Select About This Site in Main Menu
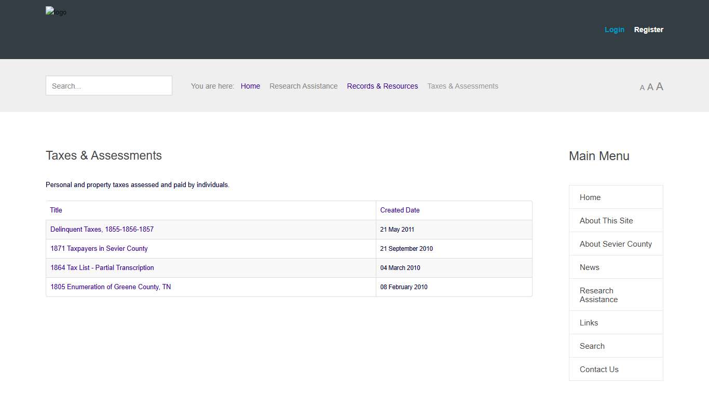This screenshot has width=709, height=398. point(606,221)
